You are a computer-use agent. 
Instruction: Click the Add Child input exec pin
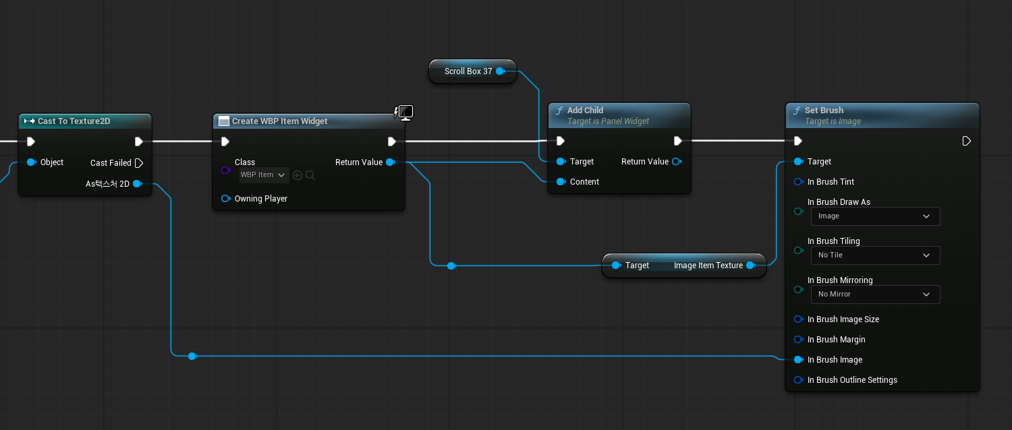coord(560,141)
